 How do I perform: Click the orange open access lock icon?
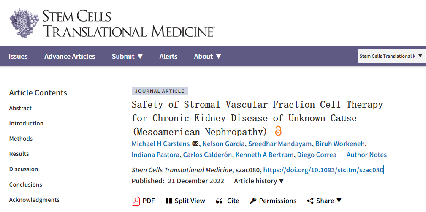coord(278,130)
